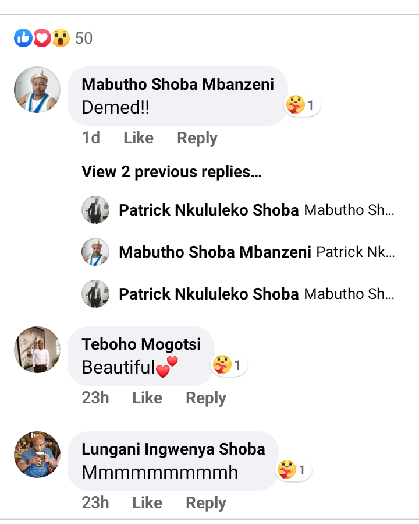This screenshot has height=524, width=419.
Task: Like Teboho Mogotsi's Beautiful comment
Action: tap(147, 398)
